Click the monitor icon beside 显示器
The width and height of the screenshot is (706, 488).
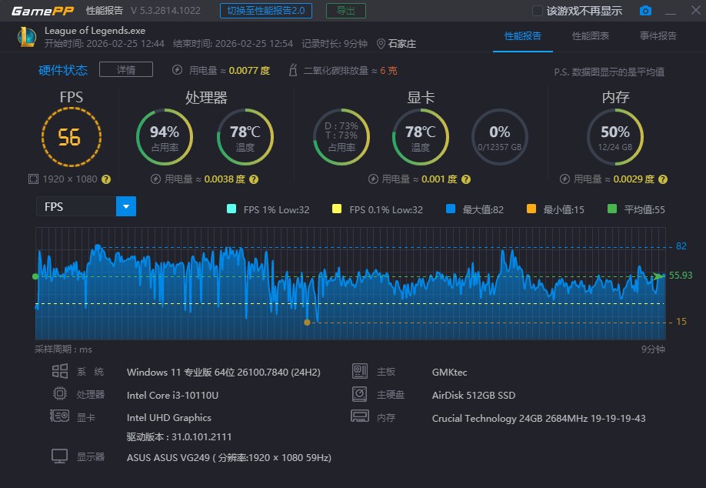59,456
